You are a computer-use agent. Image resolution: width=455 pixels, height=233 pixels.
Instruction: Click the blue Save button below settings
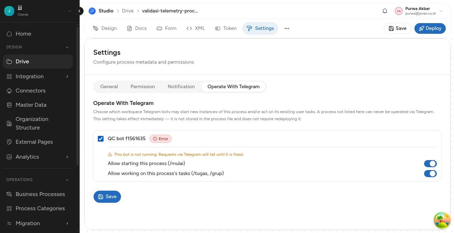tap(107, 197)
